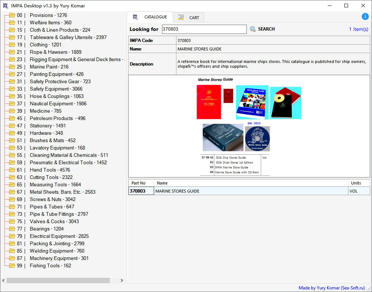Click the Part No column header
Screen dimensions: 372x292
click(x=141, y=183)
